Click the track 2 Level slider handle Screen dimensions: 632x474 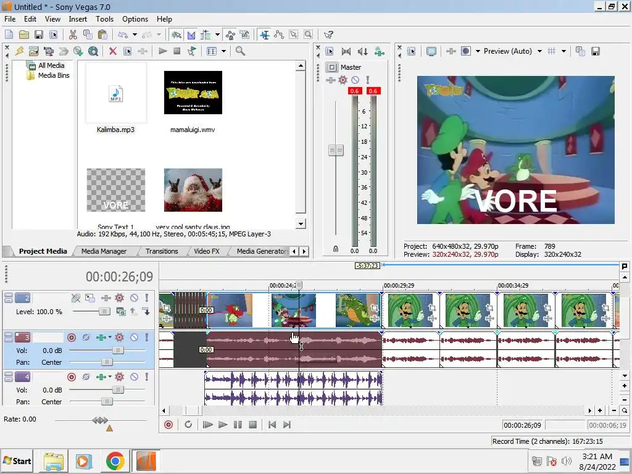tap(104, 311)
